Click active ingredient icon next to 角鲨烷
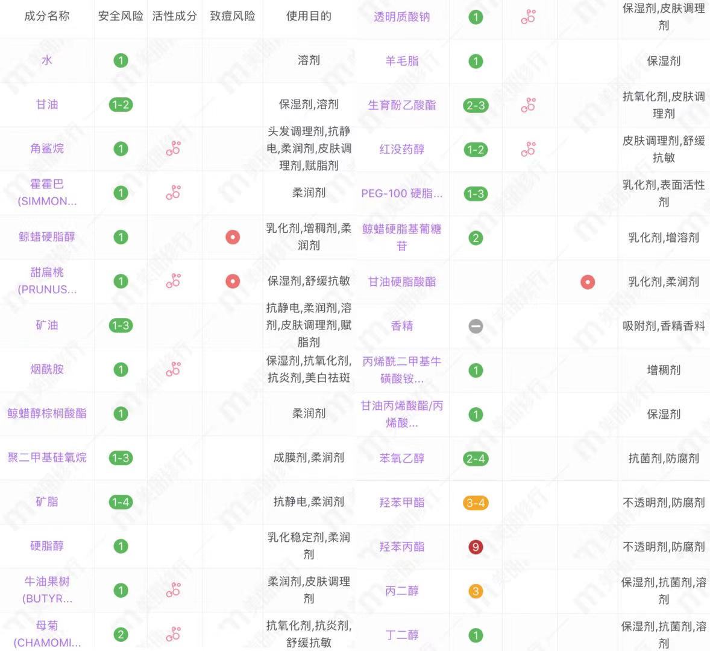This screenshot has width=710, height=651. pyautogui.click(x=174, y=148)
